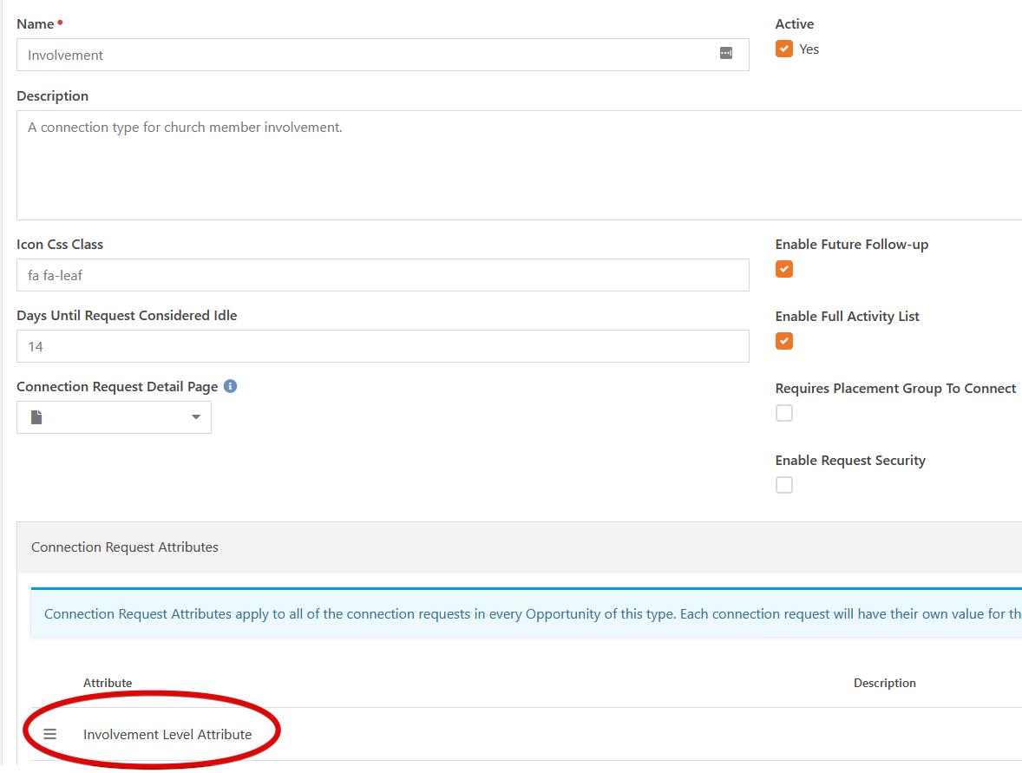This screenshot has width=1022, height=773.
Task: Click the blue Connection Request Attributes info message
Action: coord(527,613)
